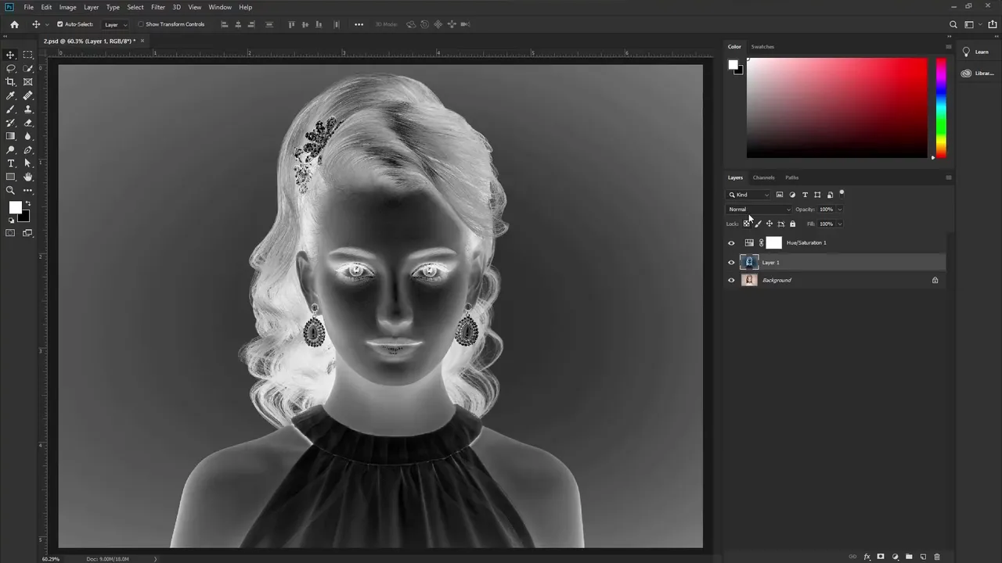Viewport: 1002px width, 563px height.
Task: Open the Image menu
Action: click(68, 7)
